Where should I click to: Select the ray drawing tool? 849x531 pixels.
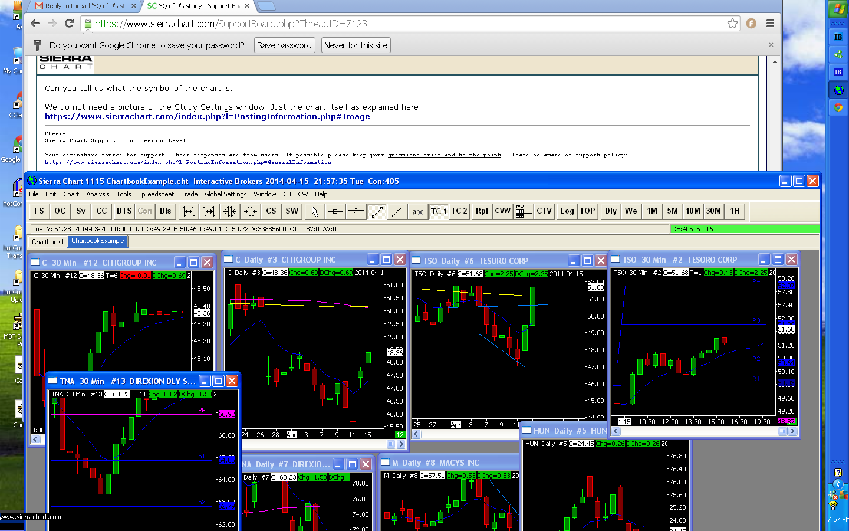click(397, 211)
